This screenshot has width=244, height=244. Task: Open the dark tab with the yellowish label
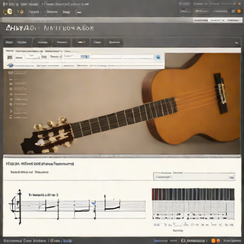[x=81, y=42]
